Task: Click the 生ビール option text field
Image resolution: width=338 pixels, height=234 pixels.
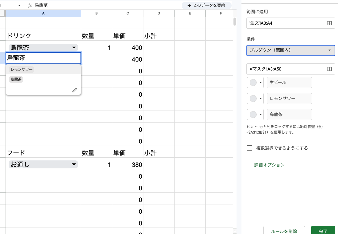Action: (289, 83)
